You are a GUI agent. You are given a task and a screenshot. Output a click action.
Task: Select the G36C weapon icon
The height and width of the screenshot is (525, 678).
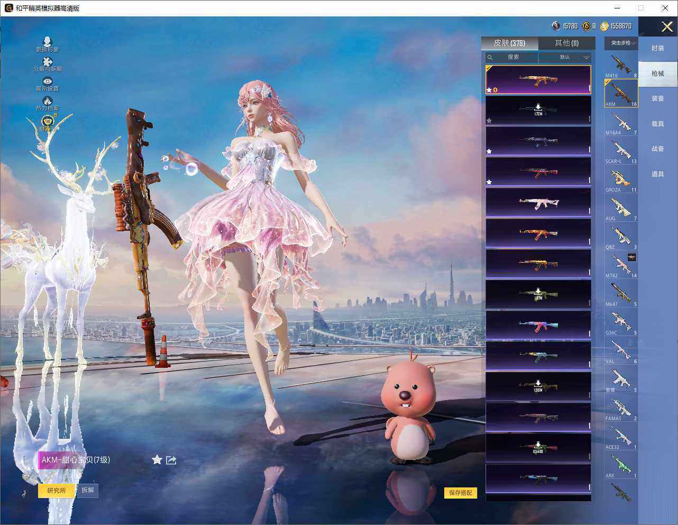pos(621,322)
